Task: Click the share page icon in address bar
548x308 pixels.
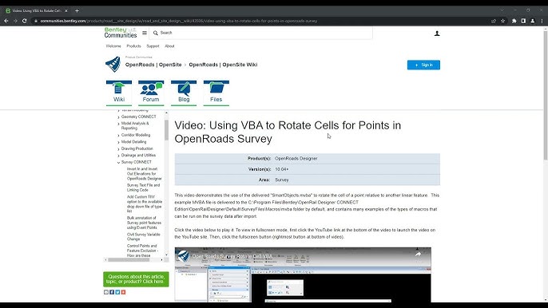Action: click(494, 21)
